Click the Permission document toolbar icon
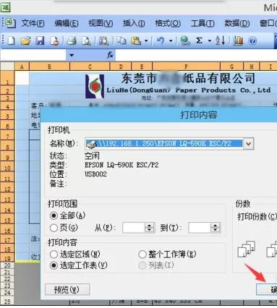Screen dimensions: 277x308 coord(54,40)
